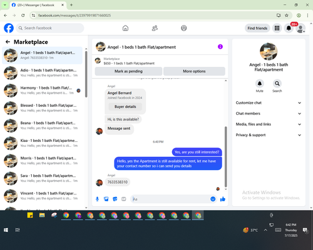Reload the page in Chrome
This screenshot has width=313, height=250.
coord(23,16)
